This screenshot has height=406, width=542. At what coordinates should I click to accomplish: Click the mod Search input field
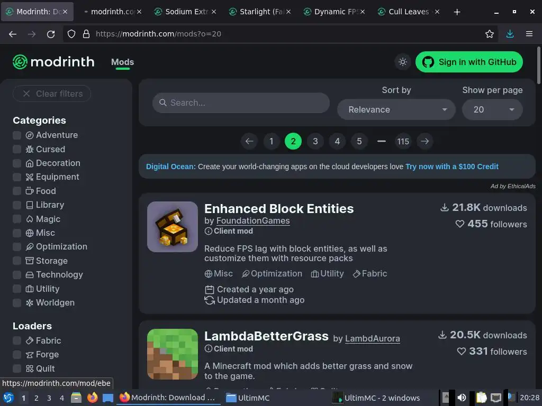click(x=241, y=103)
